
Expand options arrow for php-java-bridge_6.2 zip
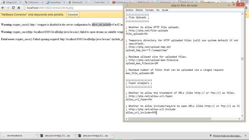112,135
